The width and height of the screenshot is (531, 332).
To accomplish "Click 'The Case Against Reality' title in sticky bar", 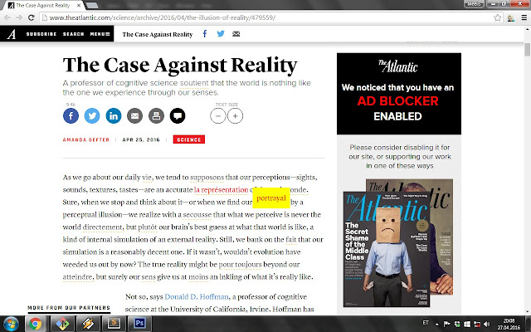I will tap(158, 34).
